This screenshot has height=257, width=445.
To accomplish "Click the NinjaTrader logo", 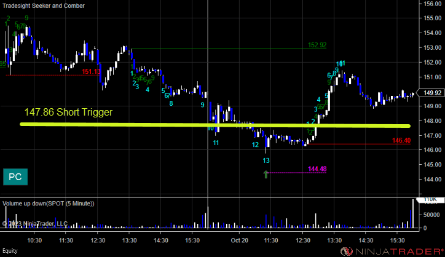I will (x=392, y=251).
